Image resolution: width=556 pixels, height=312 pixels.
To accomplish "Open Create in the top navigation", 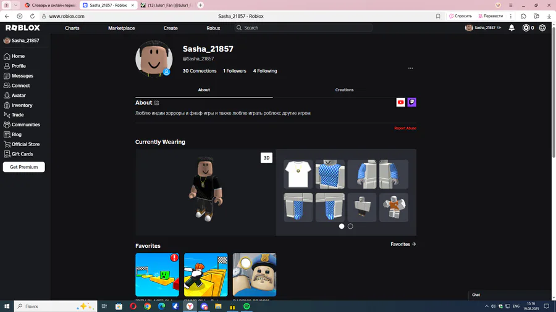I will pyautogui.click(x=171, y=28).
